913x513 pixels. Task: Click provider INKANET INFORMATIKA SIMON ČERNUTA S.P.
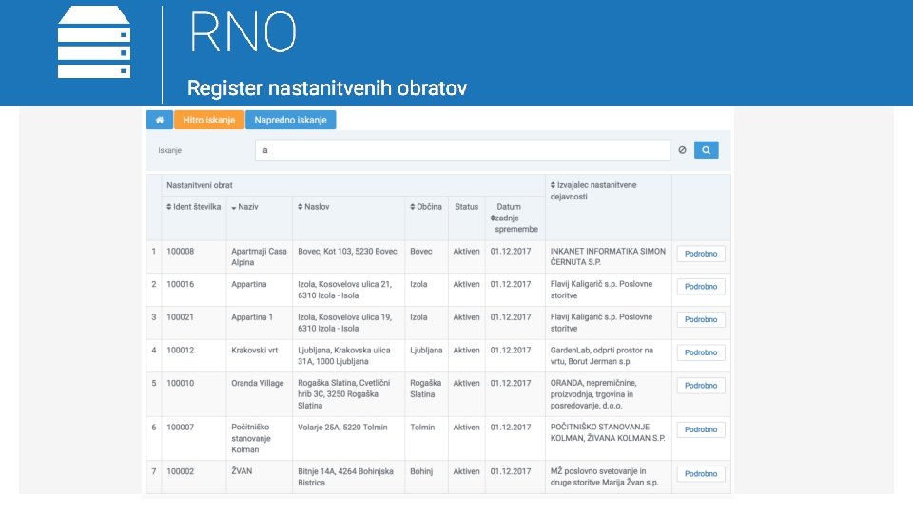click(608, 257)
